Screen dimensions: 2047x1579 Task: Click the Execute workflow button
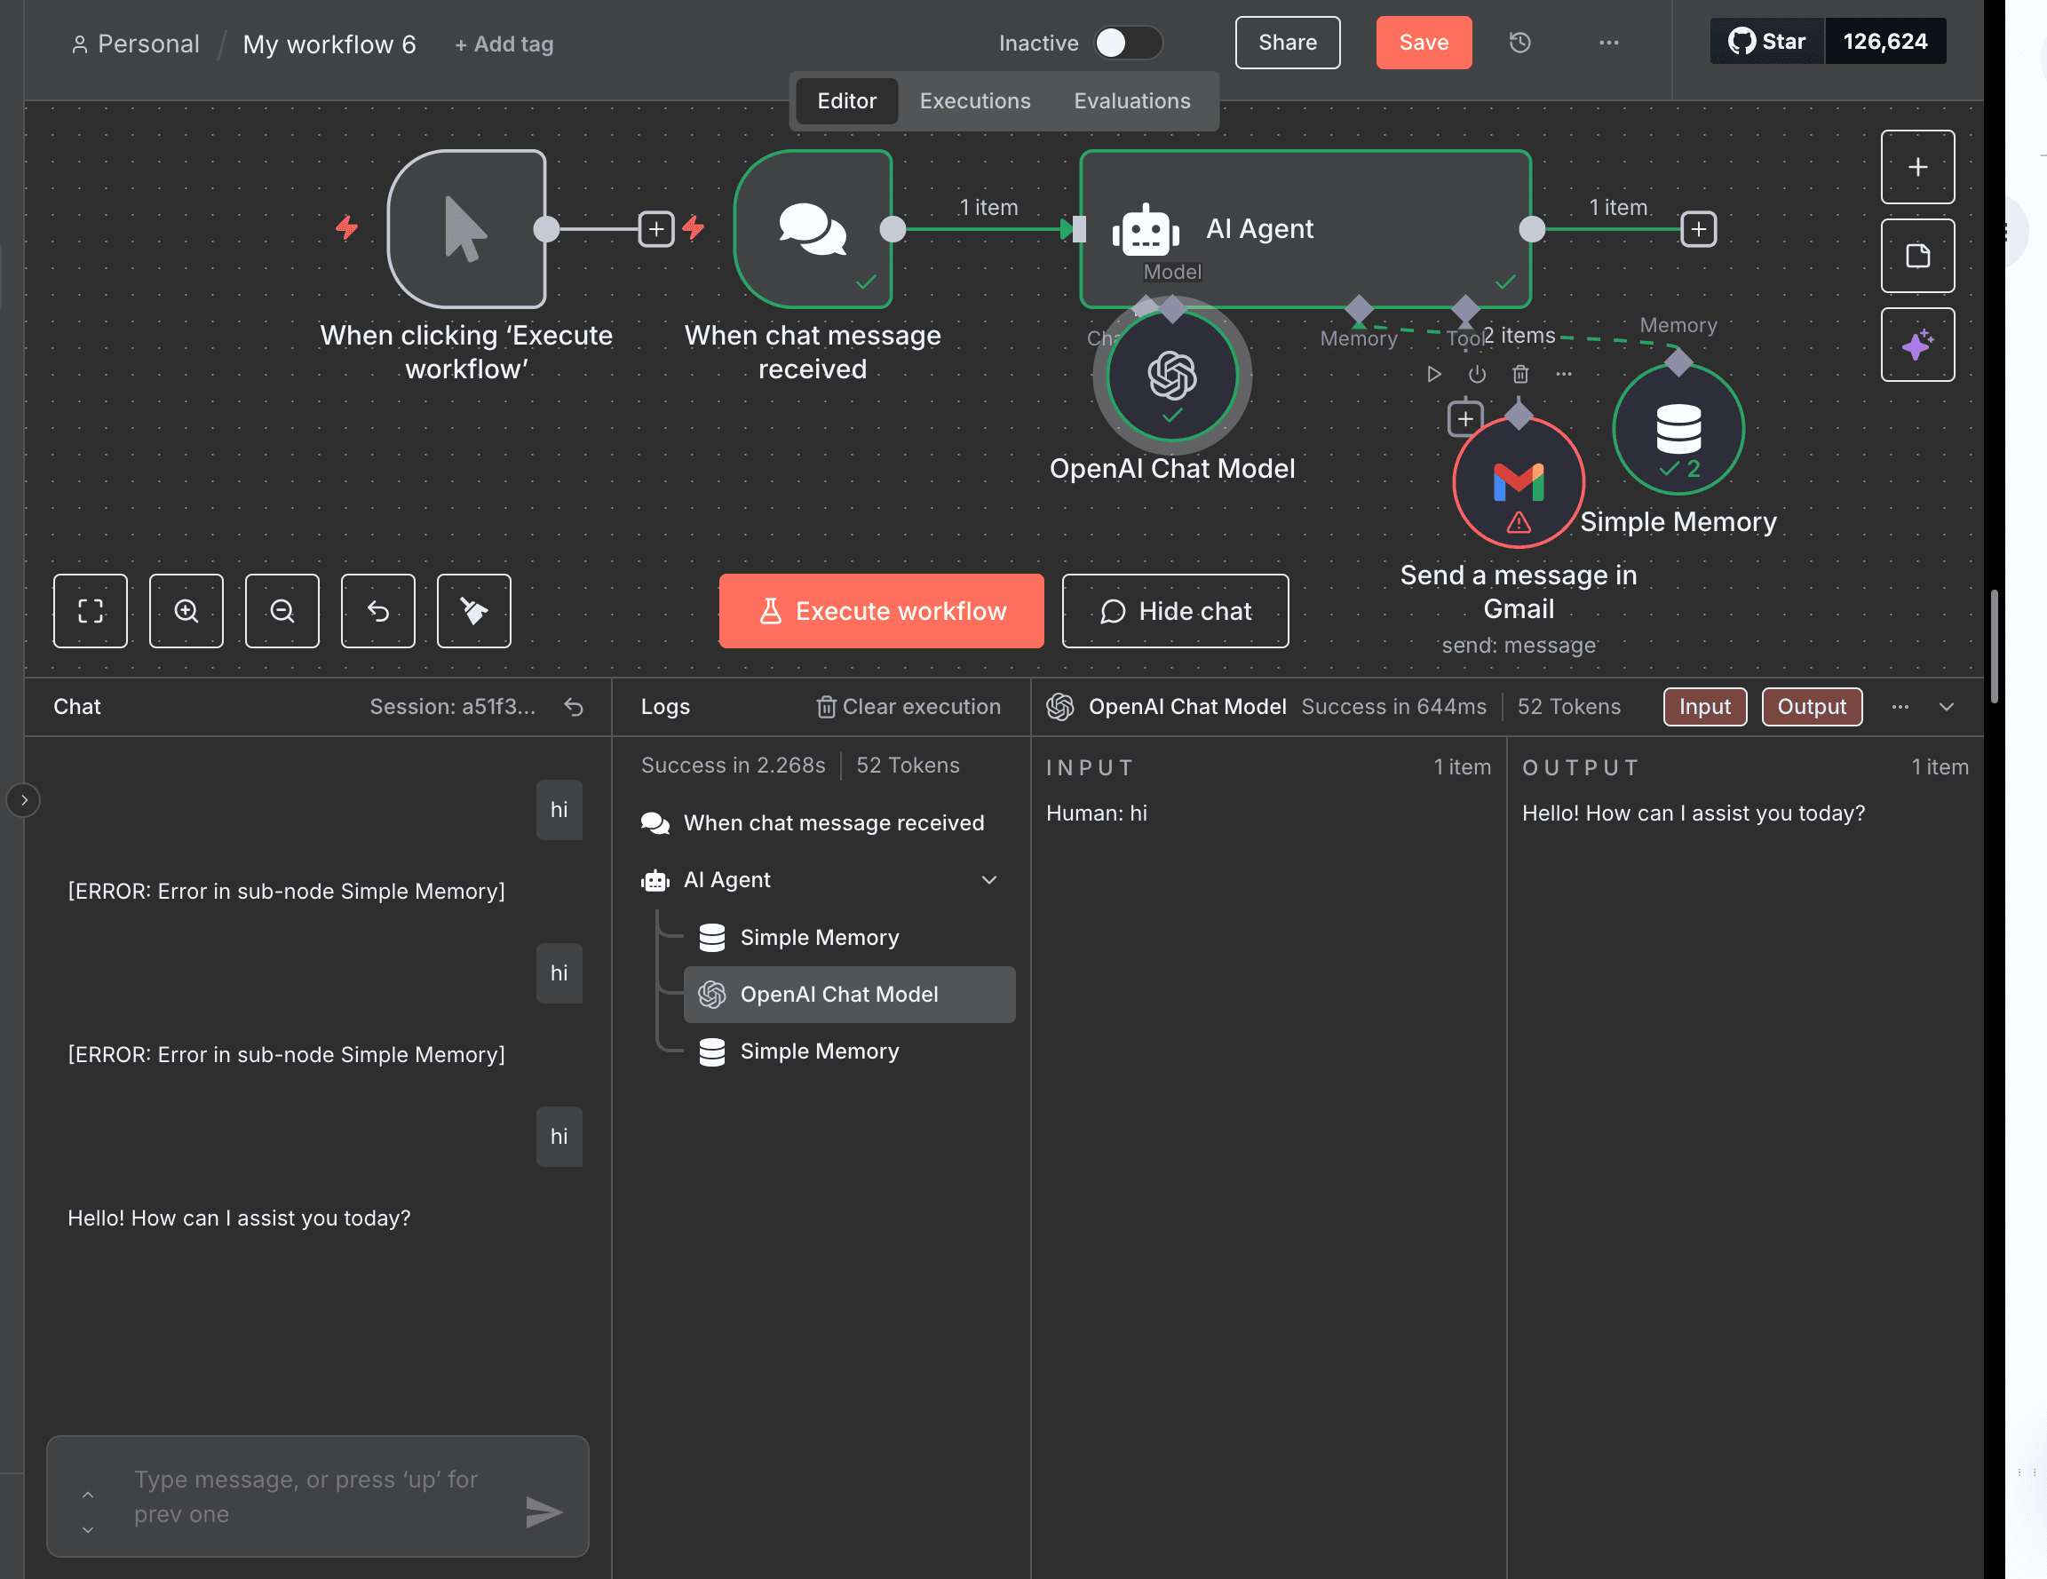(881, 611)
